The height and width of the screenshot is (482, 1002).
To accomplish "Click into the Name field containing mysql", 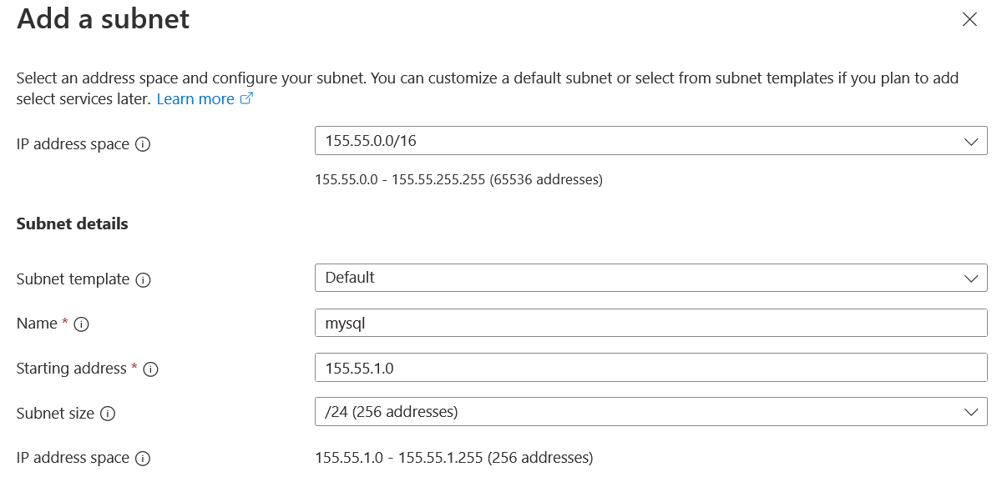I will coord(650,323).
